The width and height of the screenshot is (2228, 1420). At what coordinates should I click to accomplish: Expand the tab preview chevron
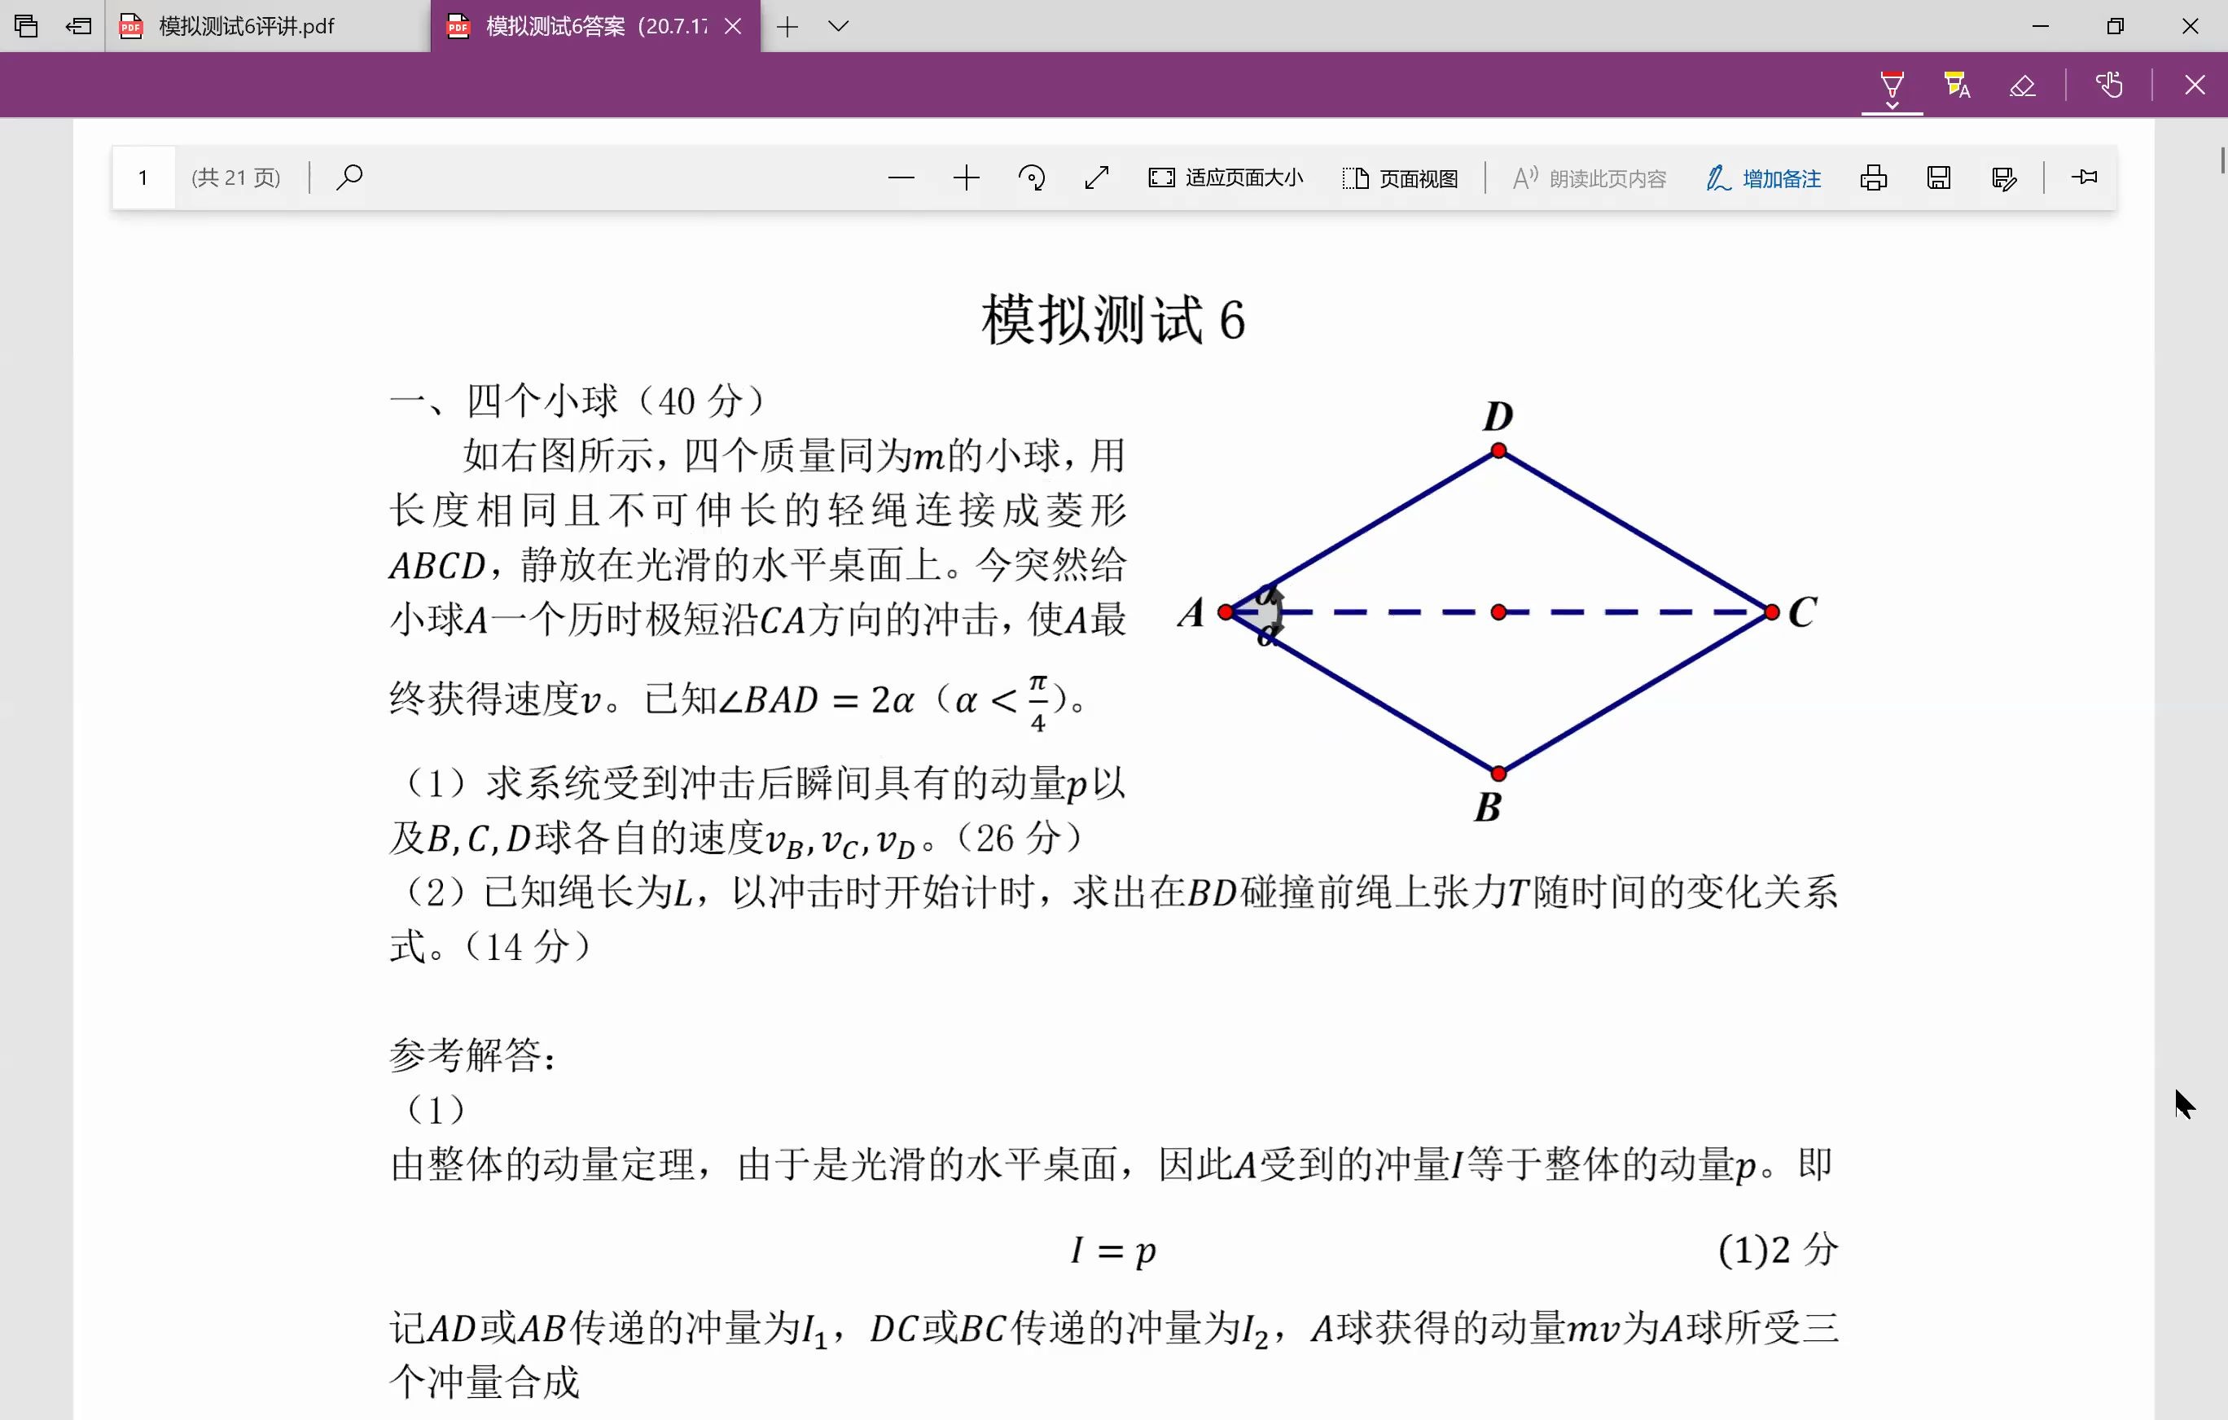click(x=838, y=26)
